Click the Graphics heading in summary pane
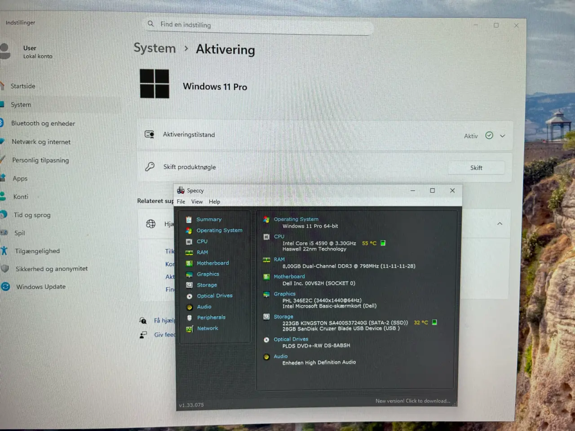Image resolution: width=575 pixels, height=431 pixels. tap(284, 294)
